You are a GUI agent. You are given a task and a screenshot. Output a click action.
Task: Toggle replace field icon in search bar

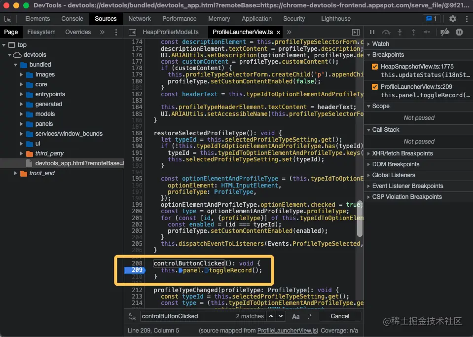point(132,316)
